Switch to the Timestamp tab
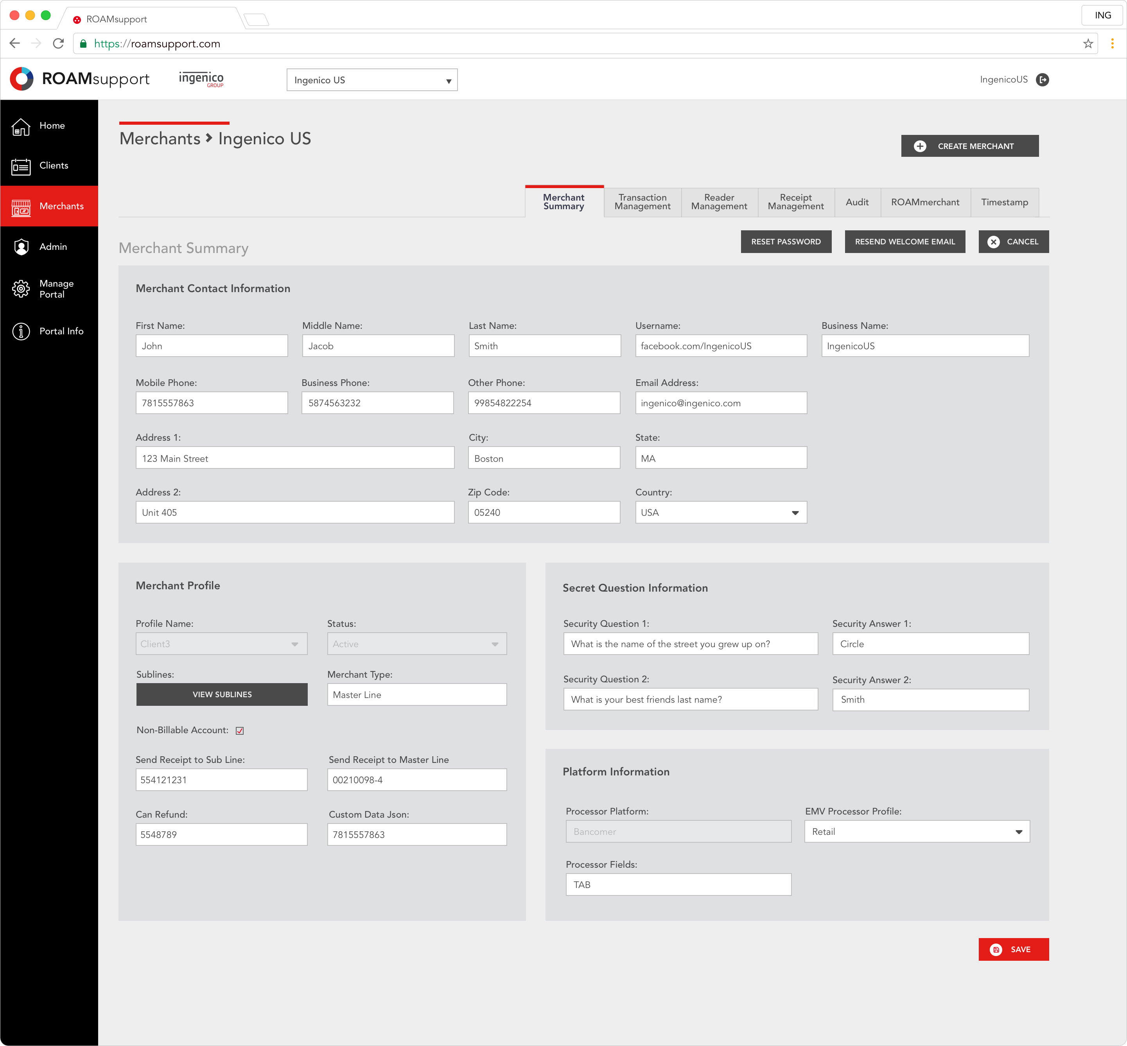The image size is (1127, 1046). (x=1004, y=202)
